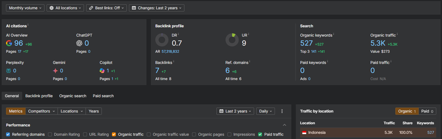Click the Perplexity logo icon
Screen dimensions: 442x139
pyautogui.click(x=9, y=71)
